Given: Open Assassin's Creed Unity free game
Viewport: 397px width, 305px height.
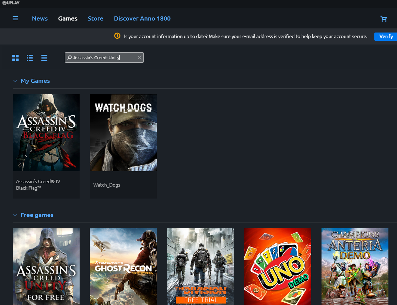Looking at the screenshot, I should (46, 266).
